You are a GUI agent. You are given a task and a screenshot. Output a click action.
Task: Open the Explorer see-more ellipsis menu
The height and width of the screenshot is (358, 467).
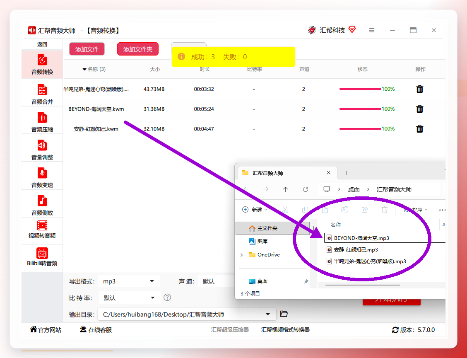click(x=442, y=210)
